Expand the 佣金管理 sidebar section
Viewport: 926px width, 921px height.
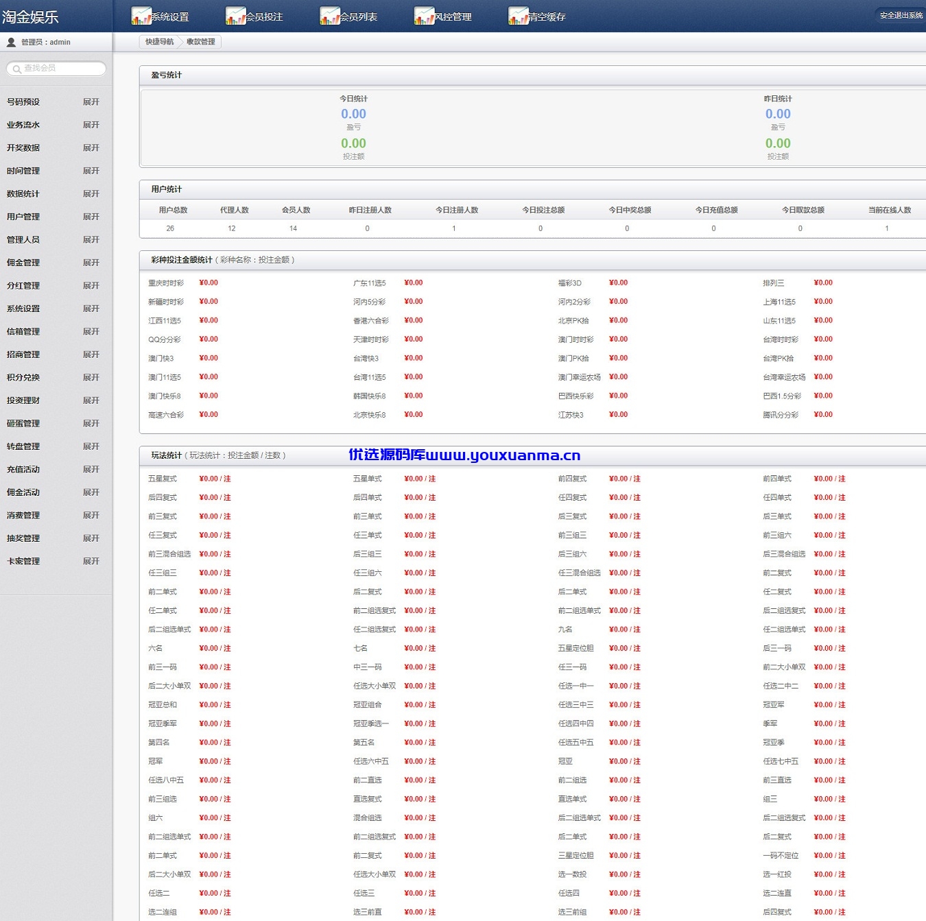point(91,263)
